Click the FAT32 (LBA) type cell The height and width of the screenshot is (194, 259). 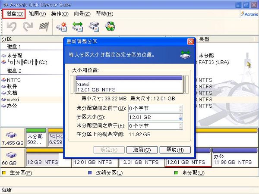(214, 63)
